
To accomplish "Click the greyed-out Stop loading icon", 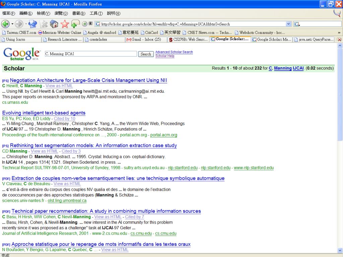I will pos(44,24).
